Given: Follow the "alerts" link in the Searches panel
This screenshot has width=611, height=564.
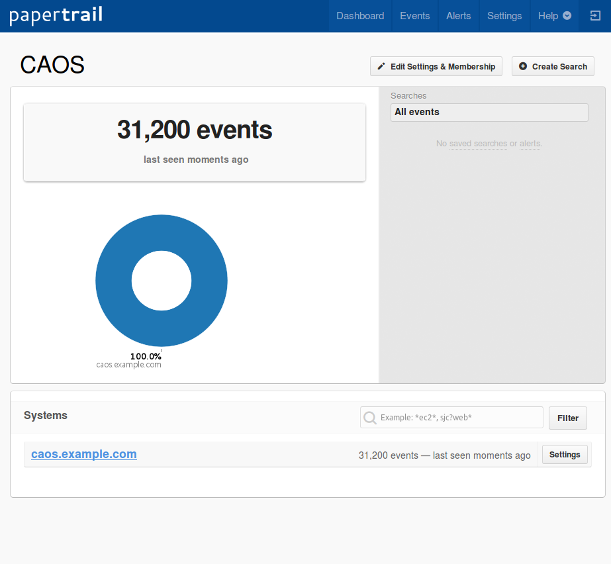Looking at the screenshot, I should [x=530, y=144].
